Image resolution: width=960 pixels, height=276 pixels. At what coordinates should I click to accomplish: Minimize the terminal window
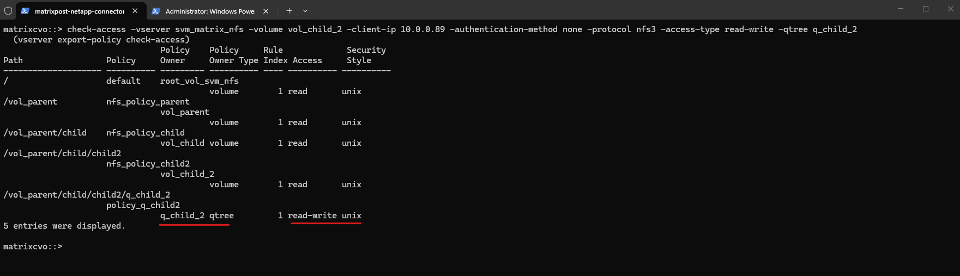(x=901, y=9)
